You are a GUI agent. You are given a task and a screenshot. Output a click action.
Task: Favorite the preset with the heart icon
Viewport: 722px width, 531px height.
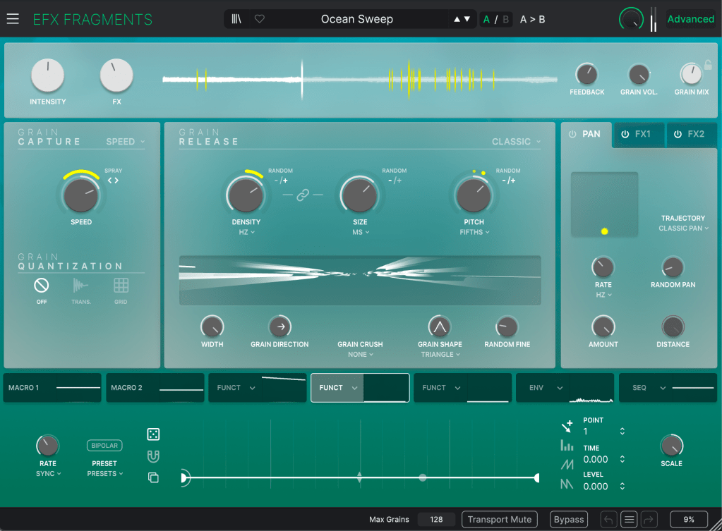[259, 19]
